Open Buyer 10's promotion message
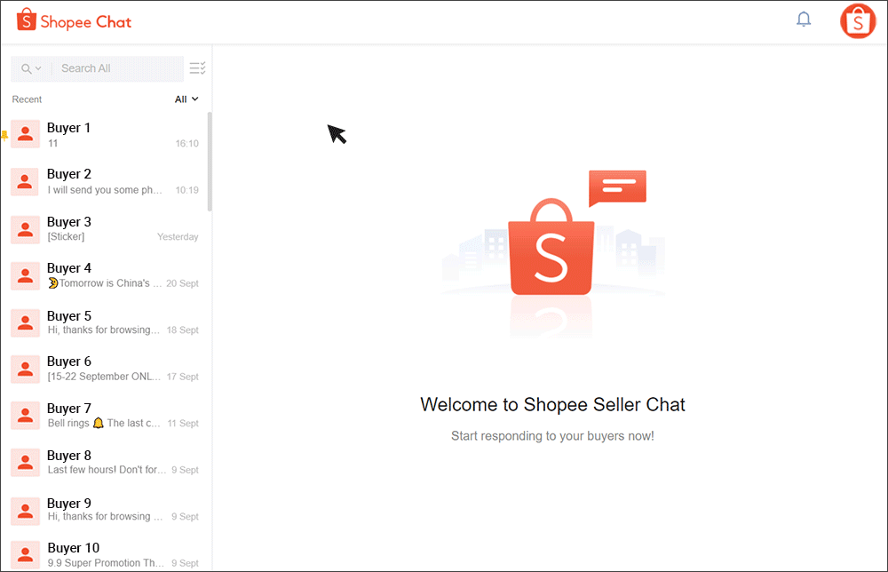This screenshot has height=572, width=888. point(107,554)
